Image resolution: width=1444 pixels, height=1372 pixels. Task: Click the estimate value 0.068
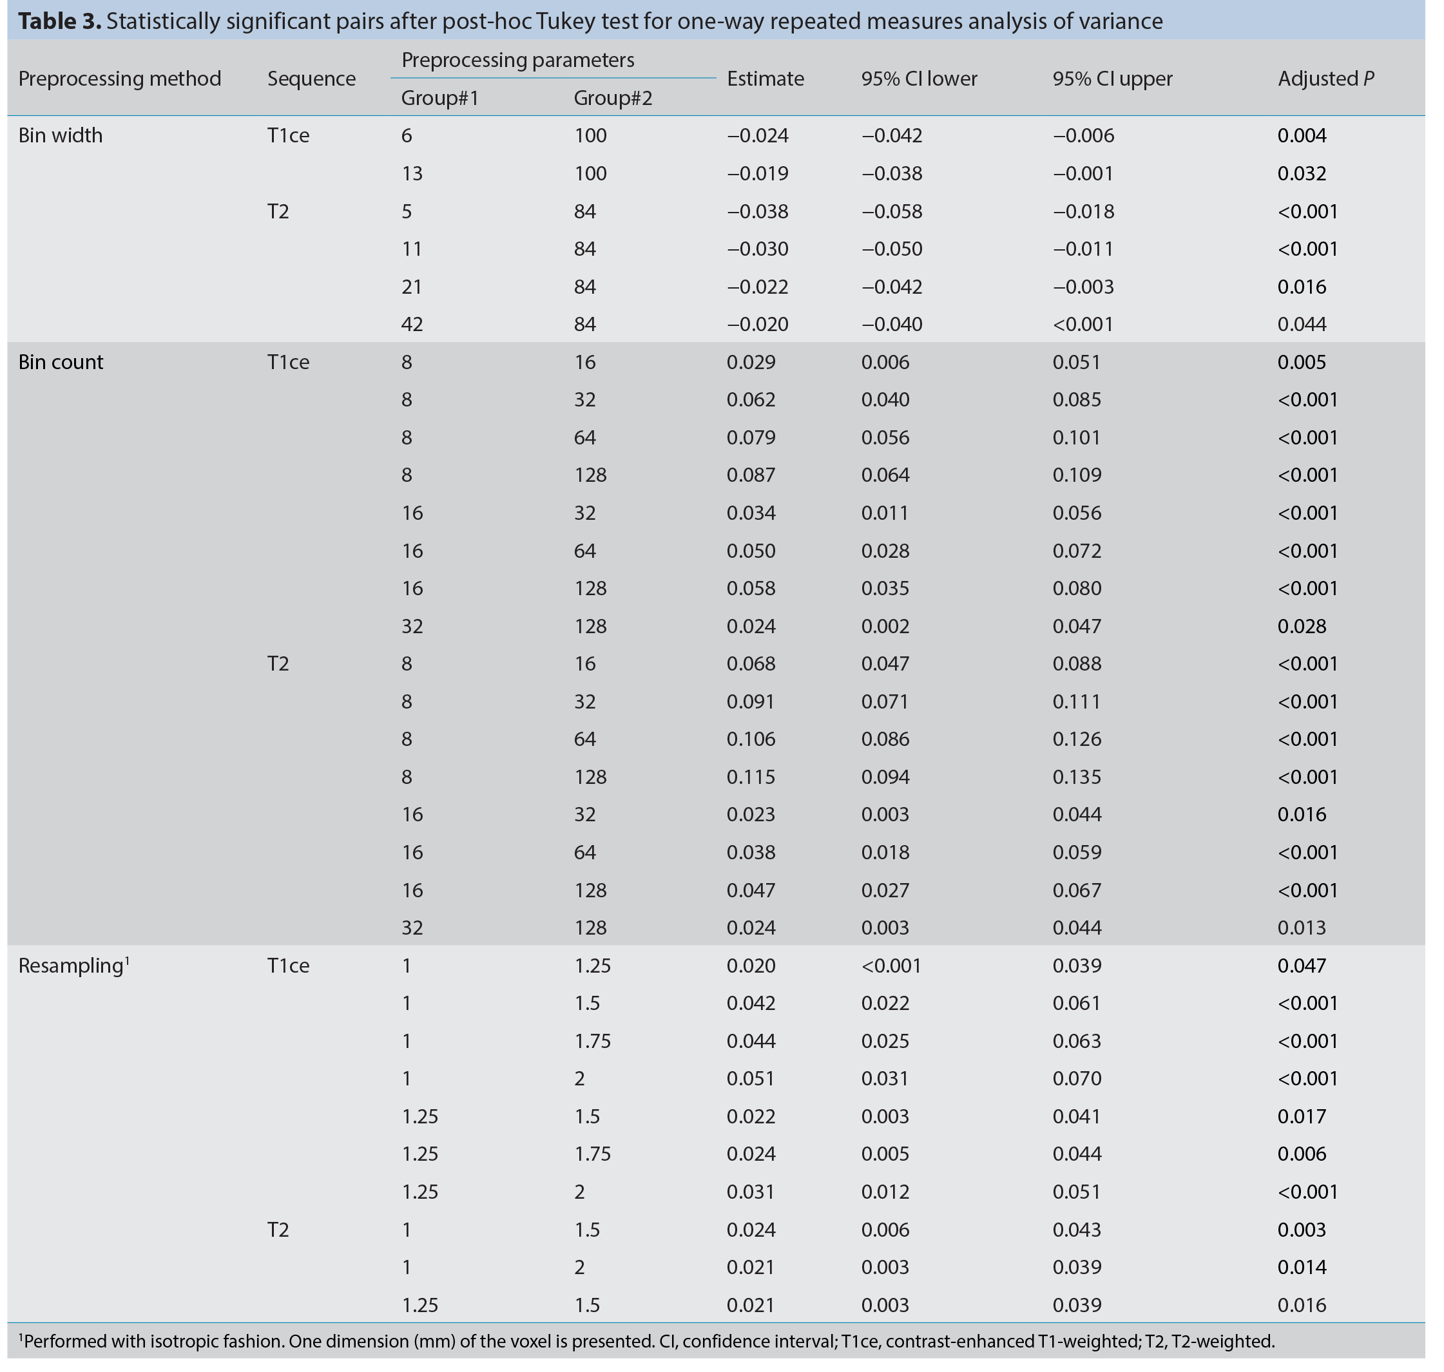pyautogui.click(x=751, y=663)
